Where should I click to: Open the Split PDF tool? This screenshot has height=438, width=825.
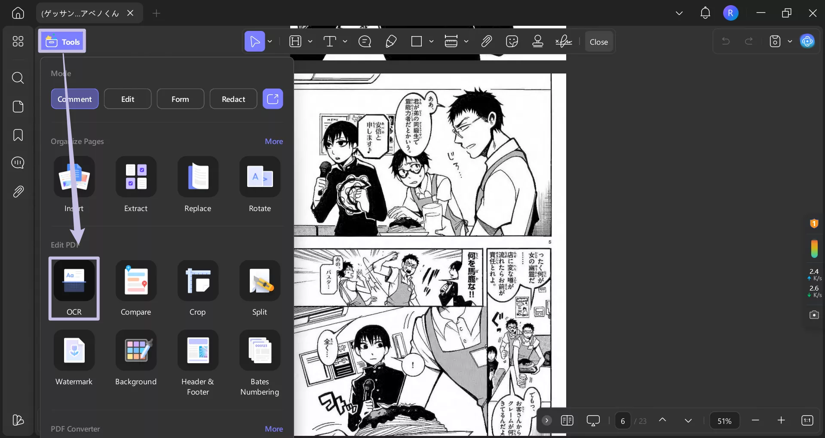(x=260, y=281)
